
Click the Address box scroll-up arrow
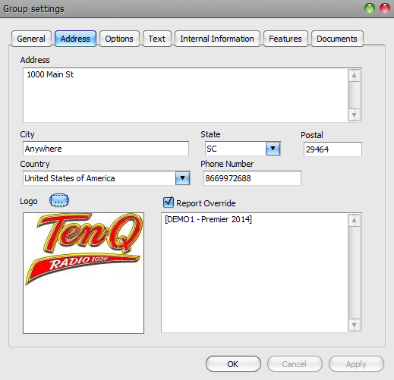pos(354,75)
